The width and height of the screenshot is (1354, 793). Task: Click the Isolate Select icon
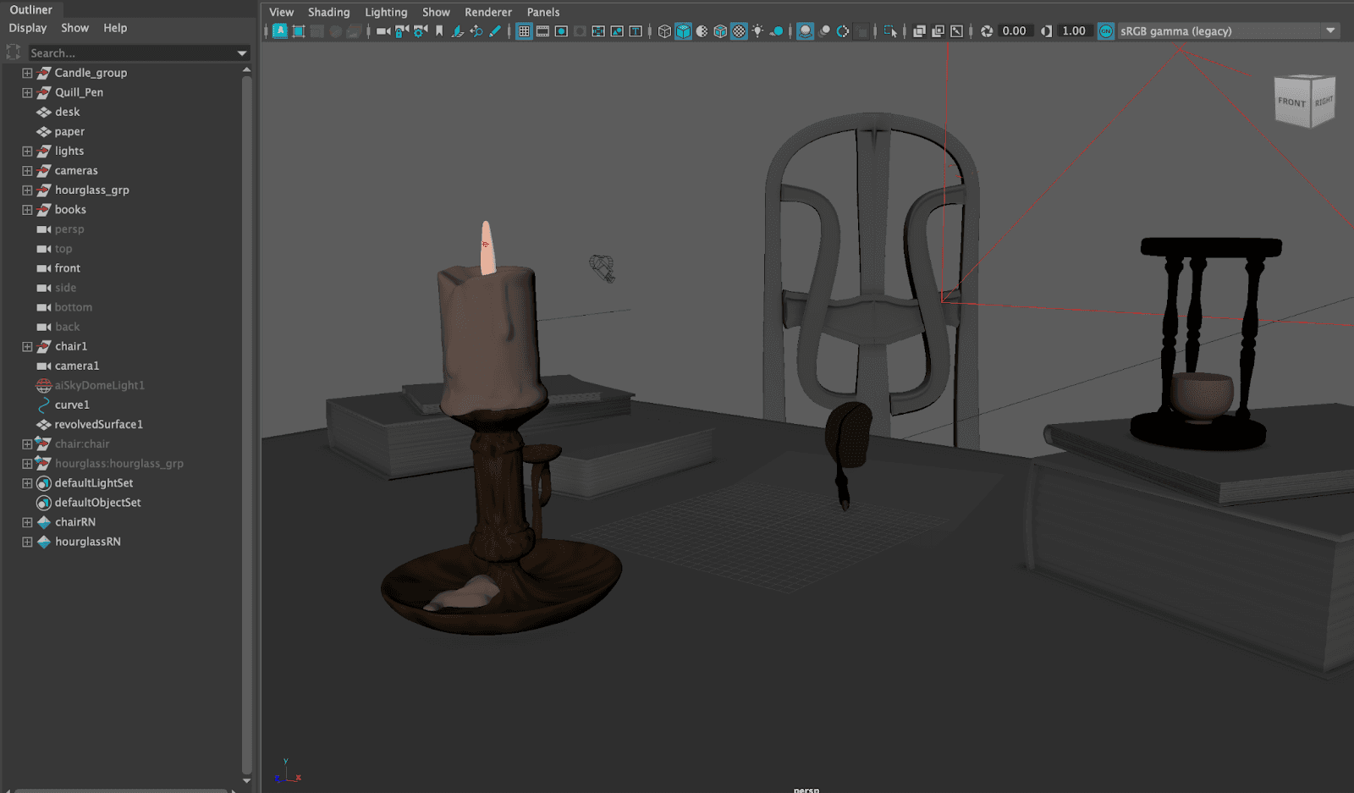890,31
